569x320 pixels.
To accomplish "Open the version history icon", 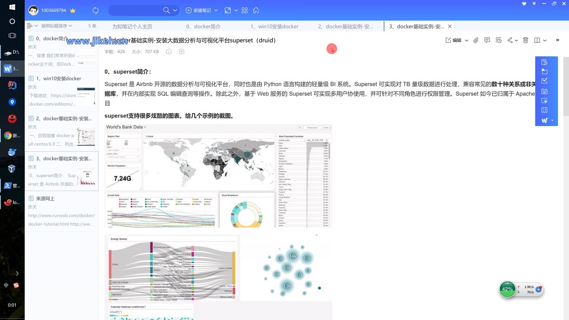I will pos(498,40).
